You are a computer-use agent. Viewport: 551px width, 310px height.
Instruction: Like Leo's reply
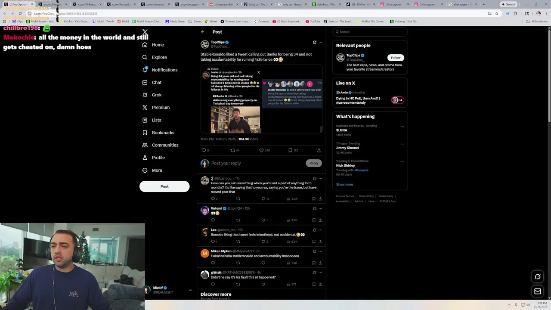tap(263, 242)
